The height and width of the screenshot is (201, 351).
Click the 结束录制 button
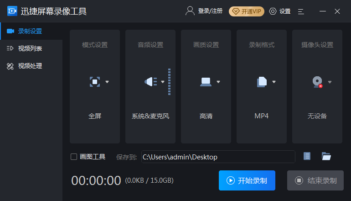pos(315,180)
